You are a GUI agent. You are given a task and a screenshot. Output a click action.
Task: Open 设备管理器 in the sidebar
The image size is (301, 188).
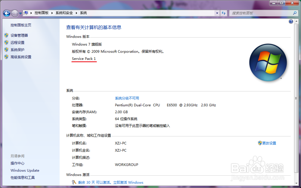pyautogui.click(x=19, y=35)
